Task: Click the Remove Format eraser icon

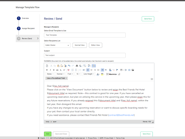Action: tap(69, 70)
